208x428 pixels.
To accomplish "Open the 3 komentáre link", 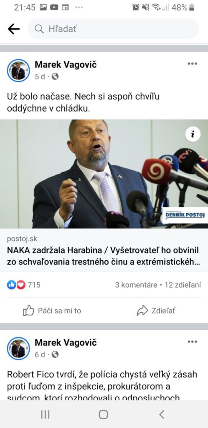I will point(136,285).
